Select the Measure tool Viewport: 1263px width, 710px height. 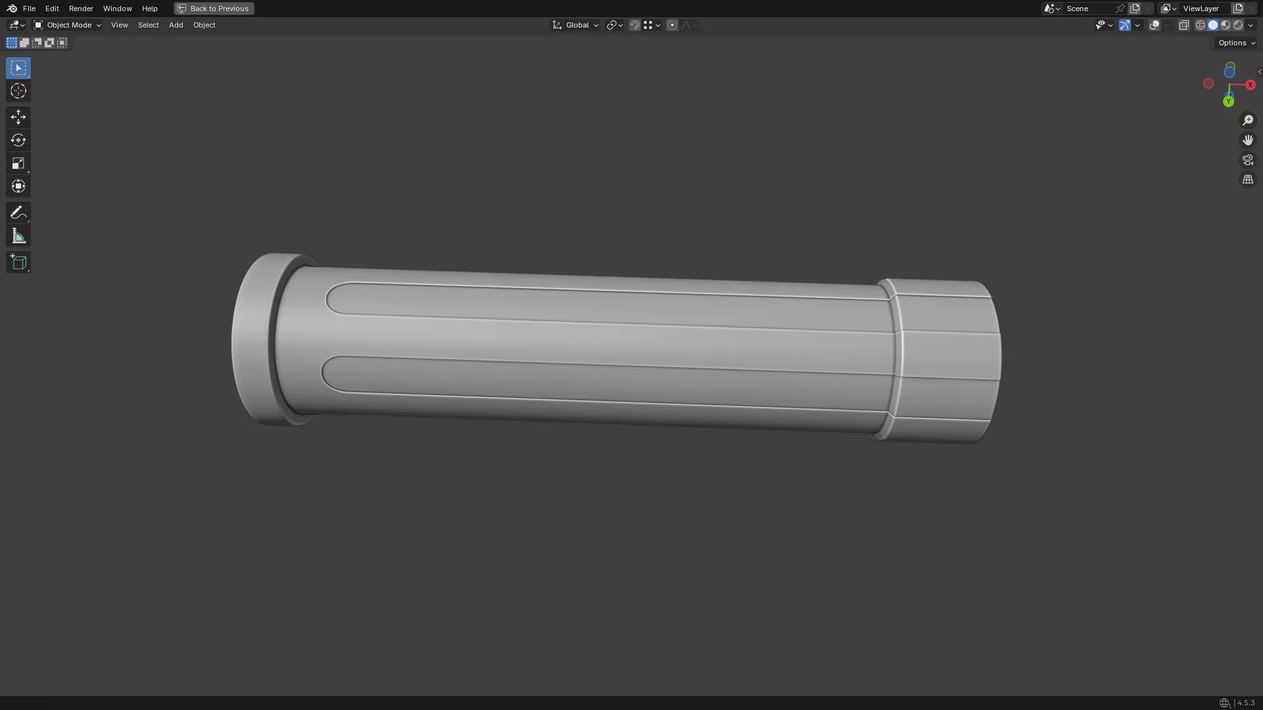(18, 236)
